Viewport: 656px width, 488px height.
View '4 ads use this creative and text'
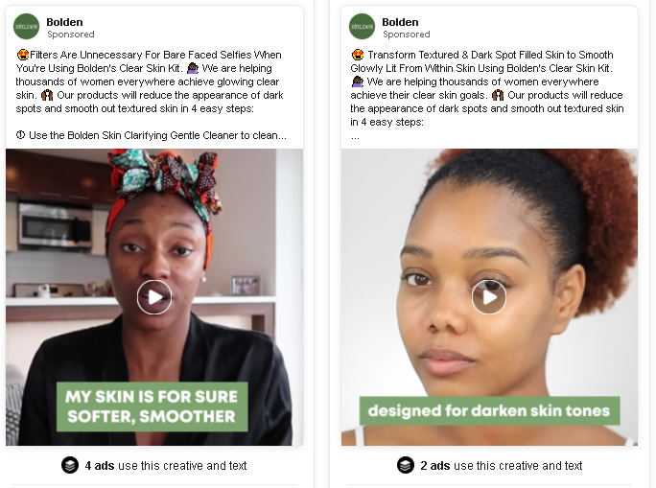(x=166, y=465)
